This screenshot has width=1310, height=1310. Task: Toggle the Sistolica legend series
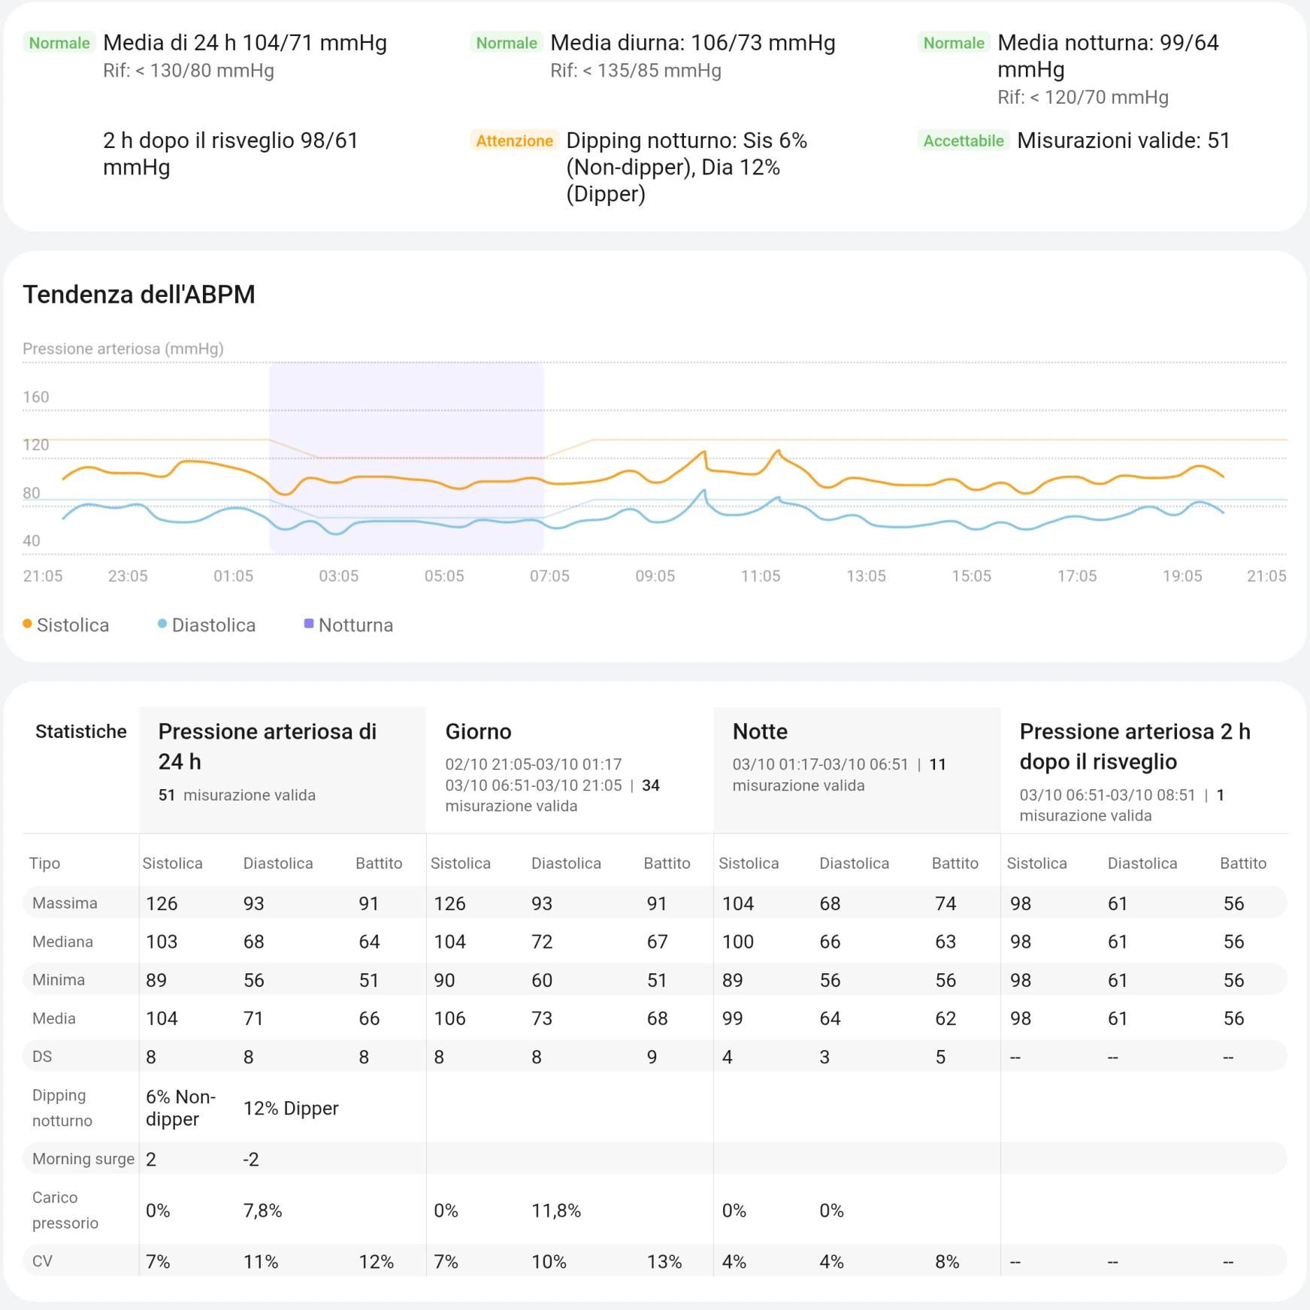[x=66, y=625]
